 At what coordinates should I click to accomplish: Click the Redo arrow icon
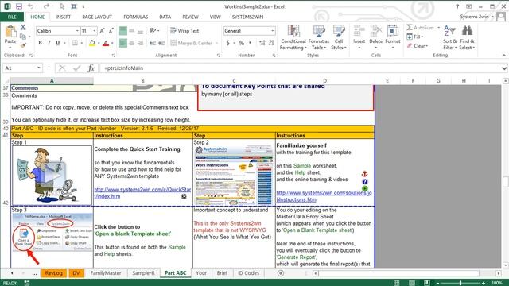coord(46,6)
